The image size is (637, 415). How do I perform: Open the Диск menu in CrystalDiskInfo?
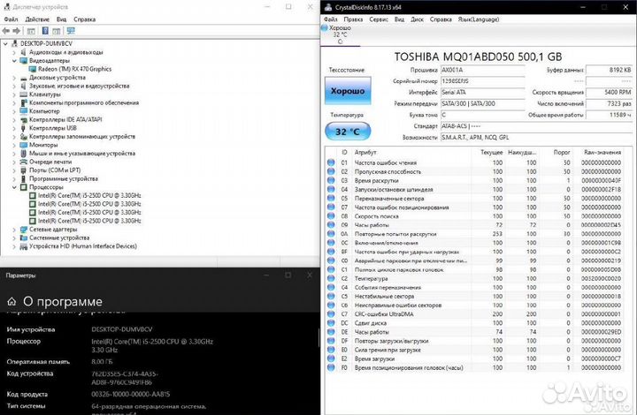417,19
